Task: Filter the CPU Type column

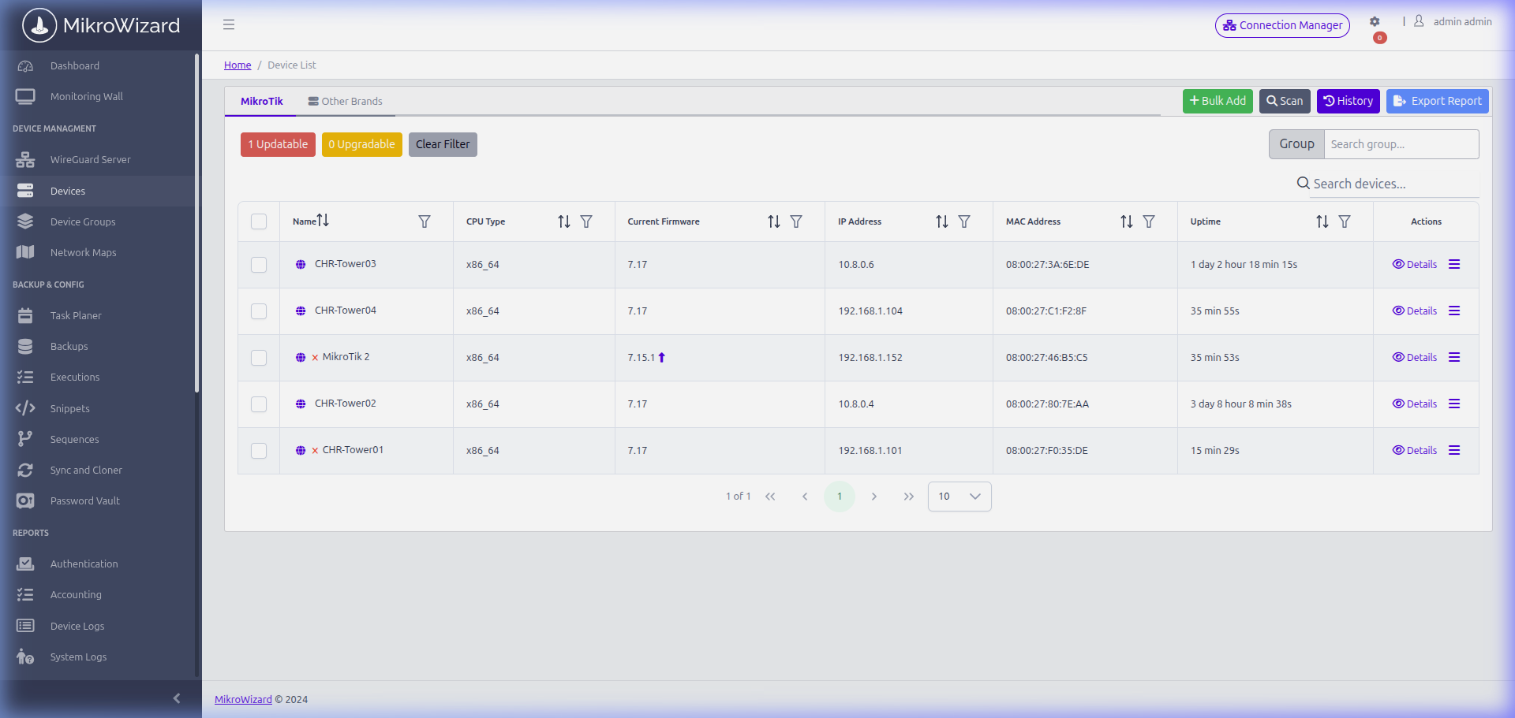Action: point(586,221)
